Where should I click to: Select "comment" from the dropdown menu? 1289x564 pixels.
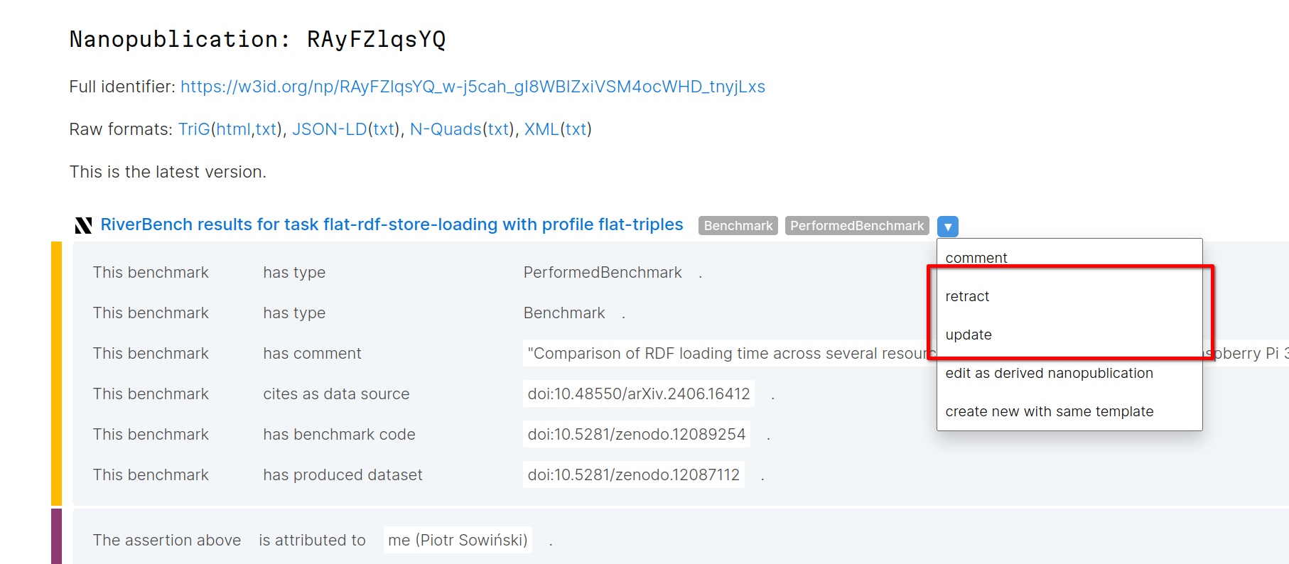(976, 258)
